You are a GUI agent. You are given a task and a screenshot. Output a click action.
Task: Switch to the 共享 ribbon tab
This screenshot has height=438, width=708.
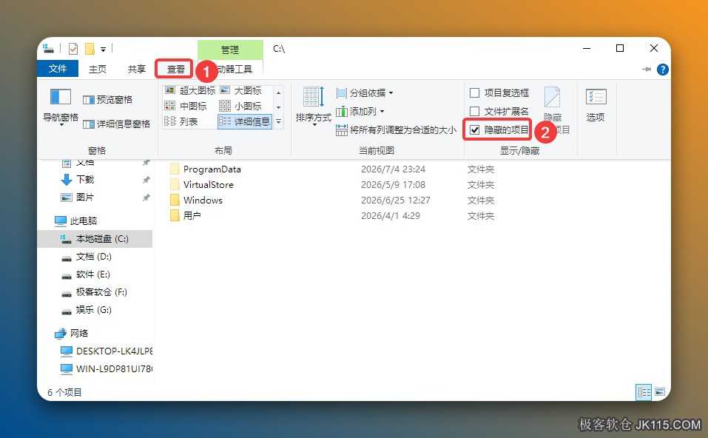point(136,69)
